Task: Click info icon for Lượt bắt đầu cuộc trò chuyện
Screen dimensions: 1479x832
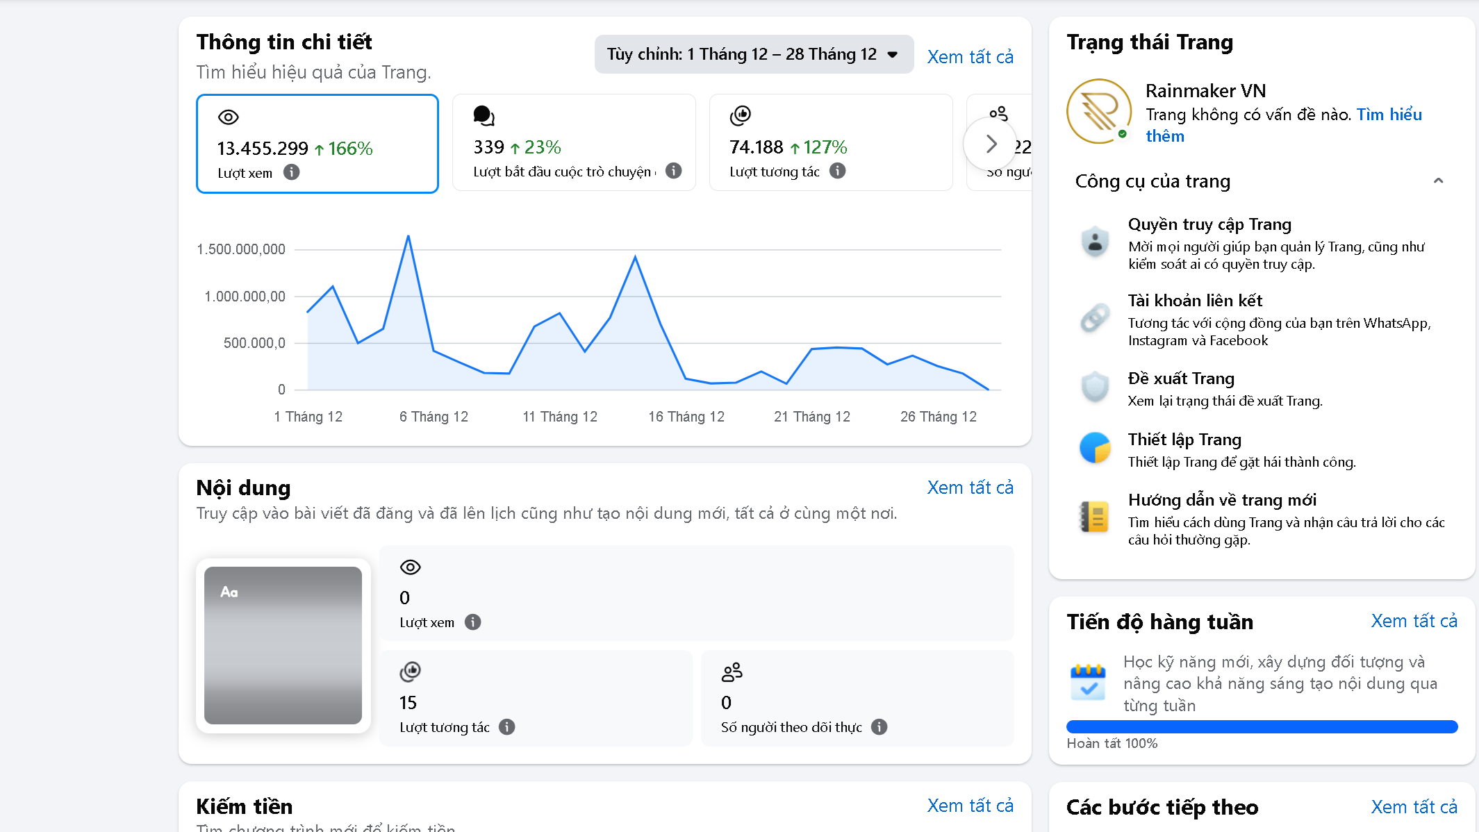Action: (x=673, y=171)
